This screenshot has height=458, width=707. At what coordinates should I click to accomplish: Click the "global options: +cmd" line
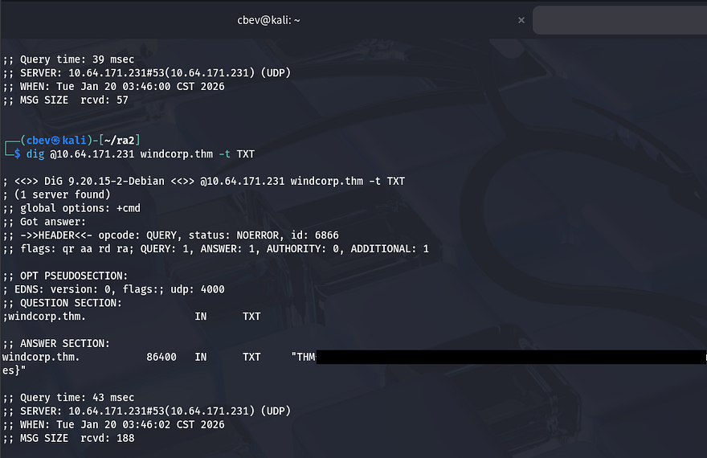pyautogui.click(x=72, y=208)
